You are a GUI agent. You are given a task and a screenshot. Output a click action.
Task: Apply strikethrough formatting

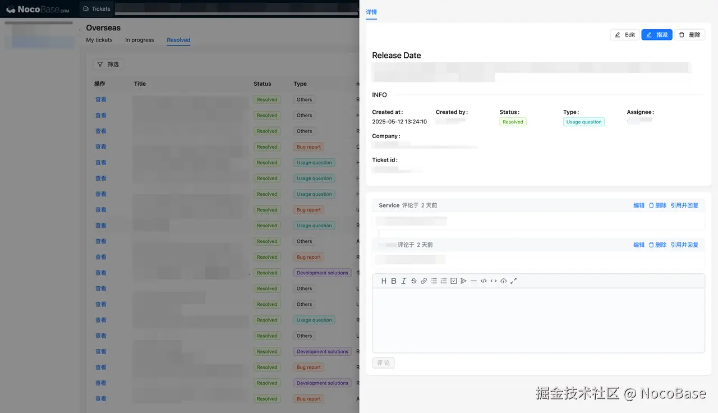pos(413,281)
